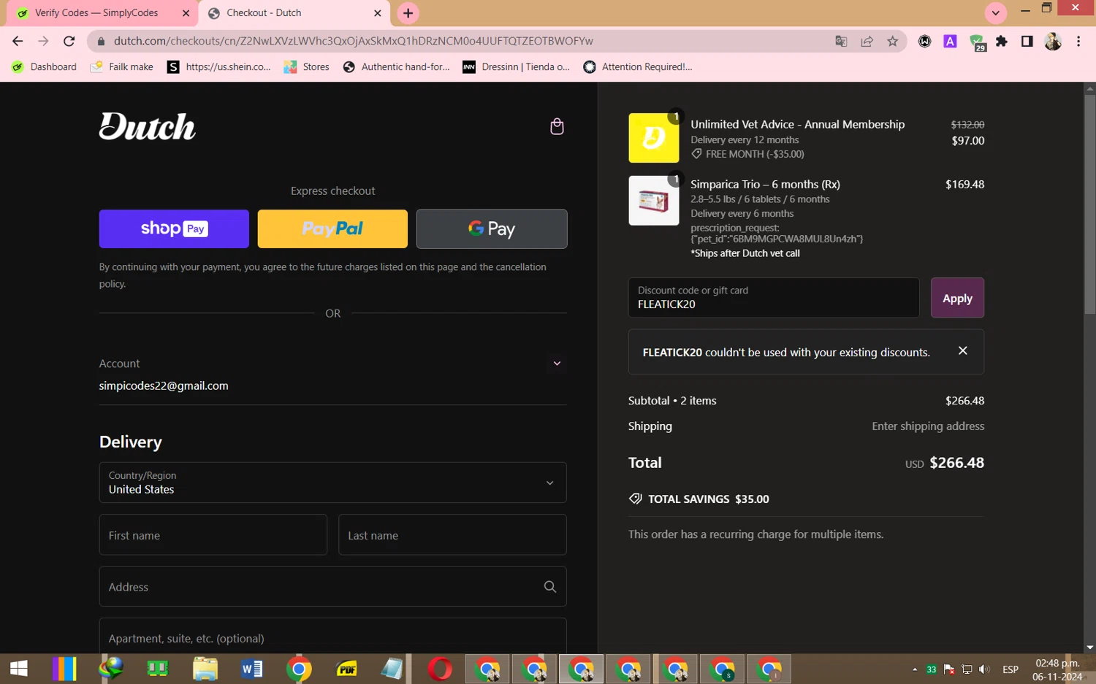Screen dimensions: 1096x684
Task: Open the Windows Start menu
Action: pyautogui.click(x=18, y=669)
